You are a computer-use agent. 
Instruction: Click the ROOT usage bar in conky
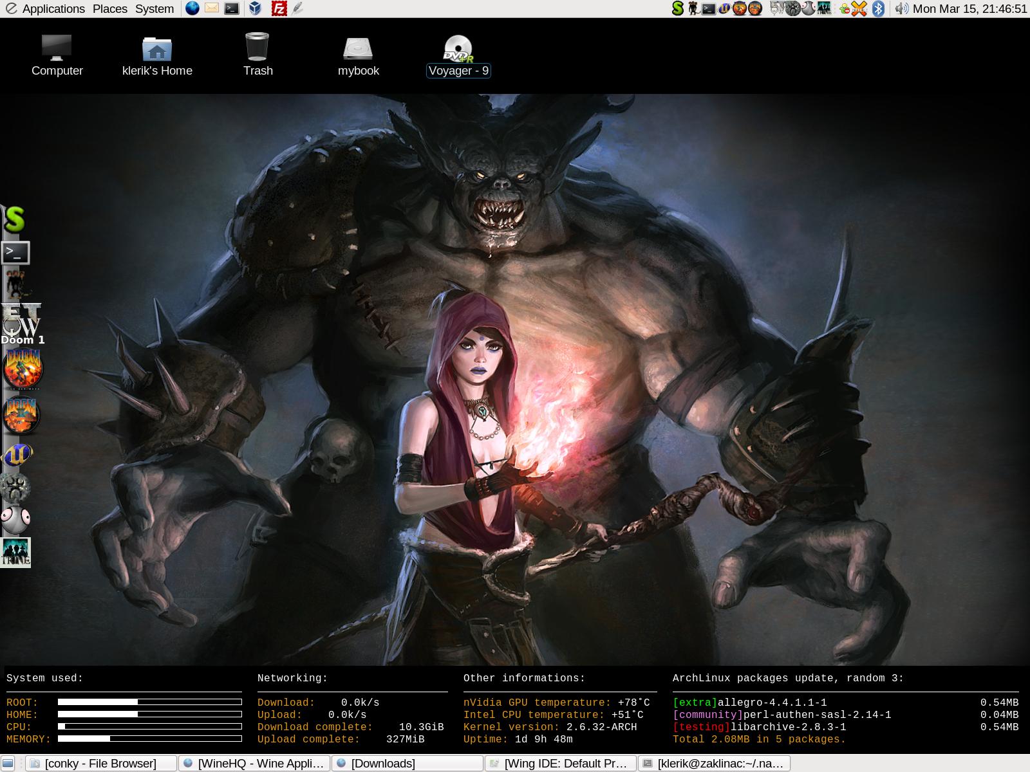(149, 702)
